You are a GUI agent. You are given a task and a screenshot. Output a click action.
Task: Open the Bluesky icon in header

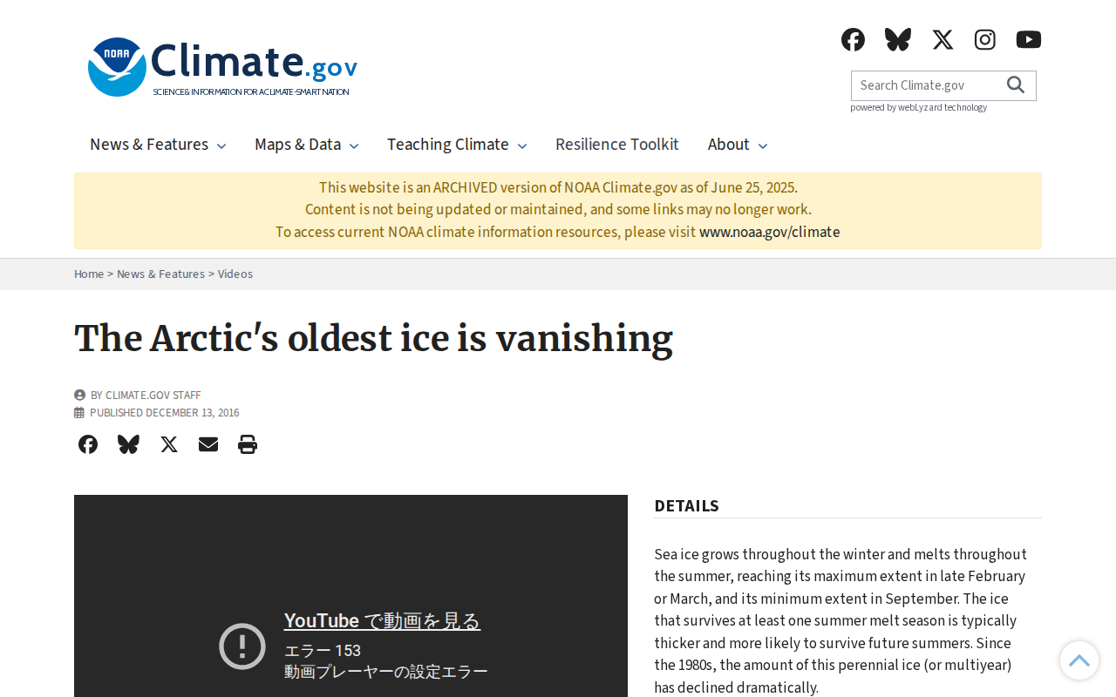click(897, 39)
